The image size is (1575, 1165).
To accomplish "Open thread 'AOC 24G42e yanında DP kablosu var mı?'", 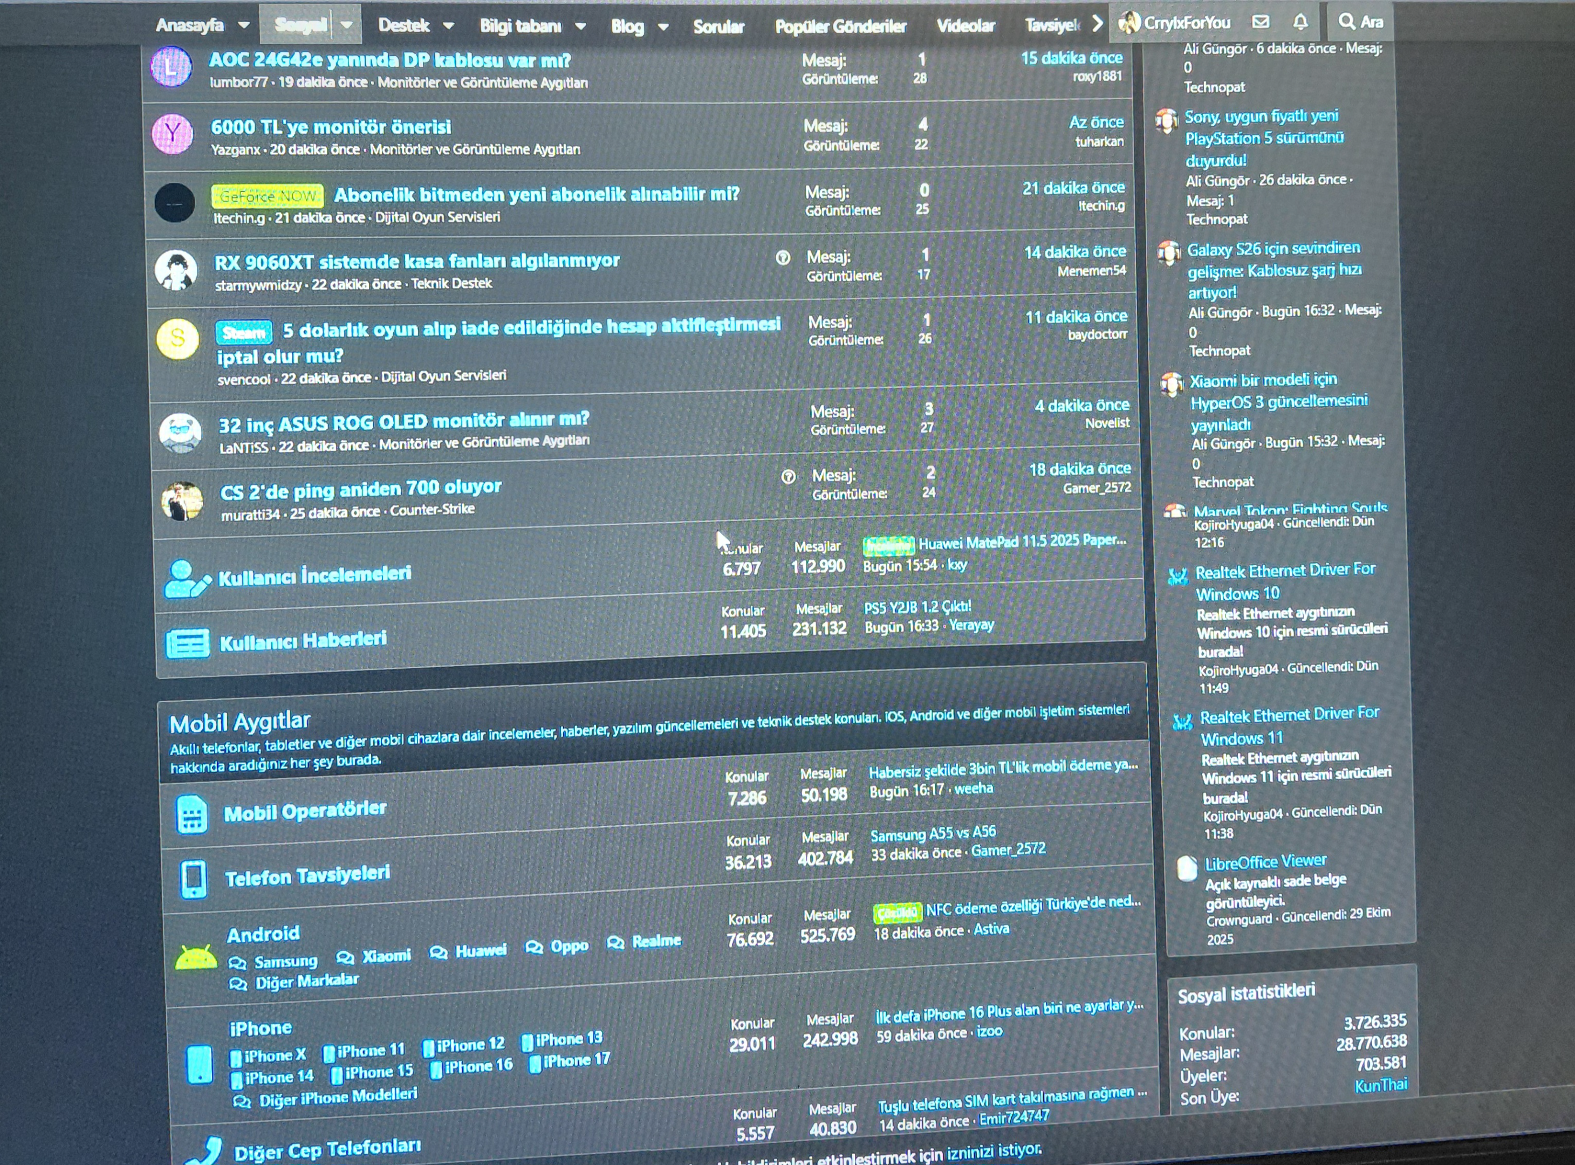I will pos(389,60).
